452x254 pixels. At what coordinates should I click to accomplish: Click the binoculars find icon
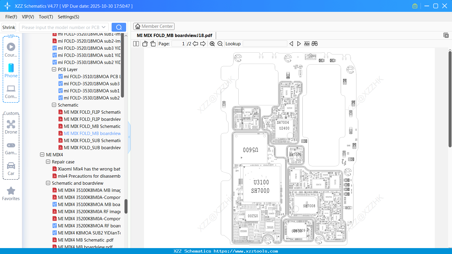(315, 44)
